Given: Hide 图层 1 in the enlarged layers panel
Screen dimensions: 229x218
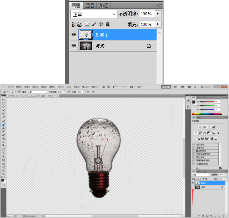Looking at the screenshot, I should 74,35.
